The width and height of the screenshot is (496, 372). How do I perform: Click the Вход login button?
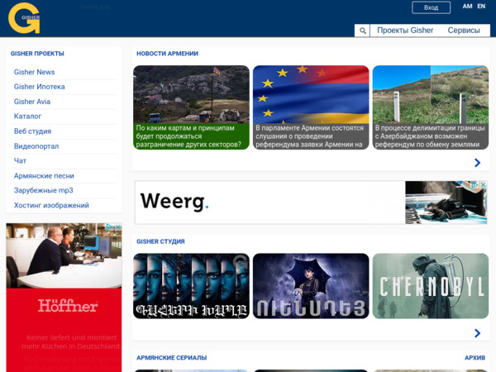click(431, 7)
